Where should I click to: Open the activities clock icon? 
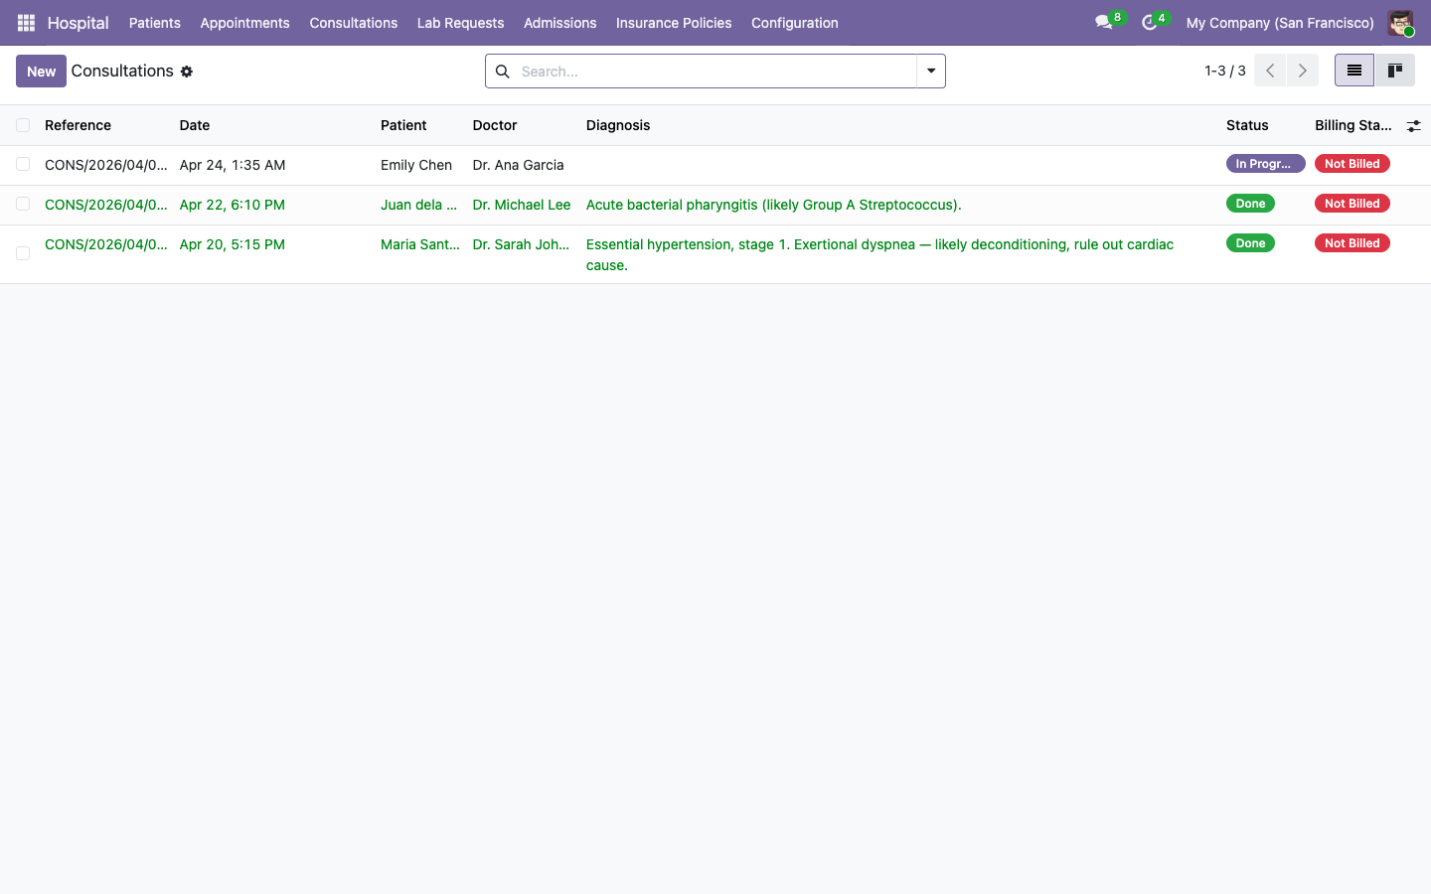click(x=1150, y=22)
